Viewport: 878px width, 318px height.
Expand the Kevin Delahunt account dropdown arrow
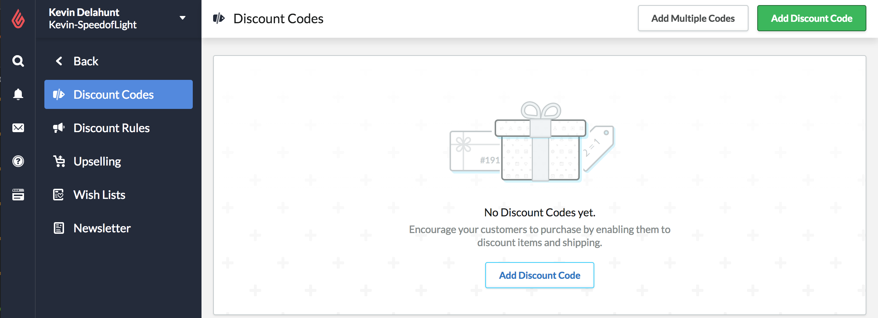[183, 18]
